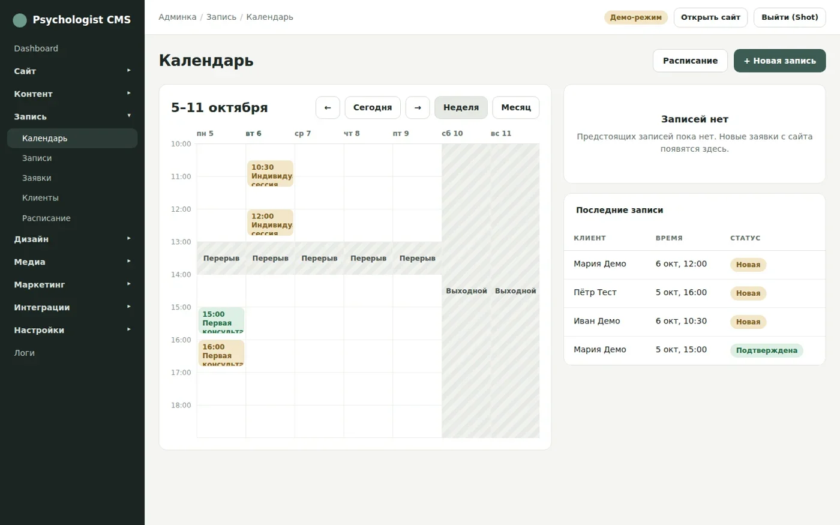Go to previous week with left arrow

tap(328, 107)
